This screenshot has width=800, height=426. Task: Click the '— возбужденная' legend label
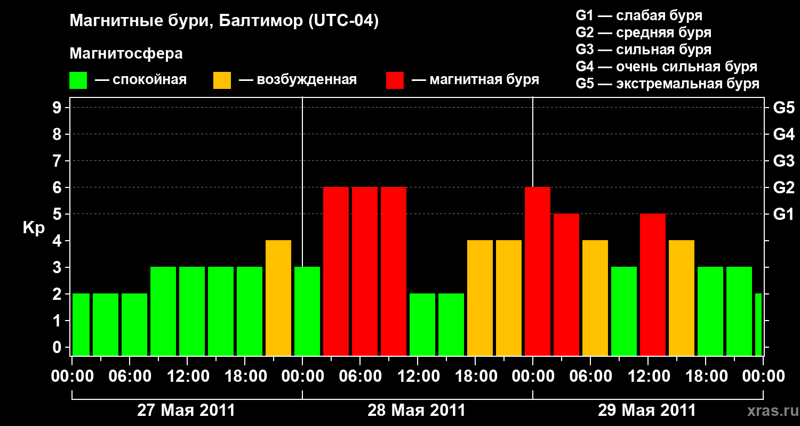pyautogui.click(x=298, y=80)
